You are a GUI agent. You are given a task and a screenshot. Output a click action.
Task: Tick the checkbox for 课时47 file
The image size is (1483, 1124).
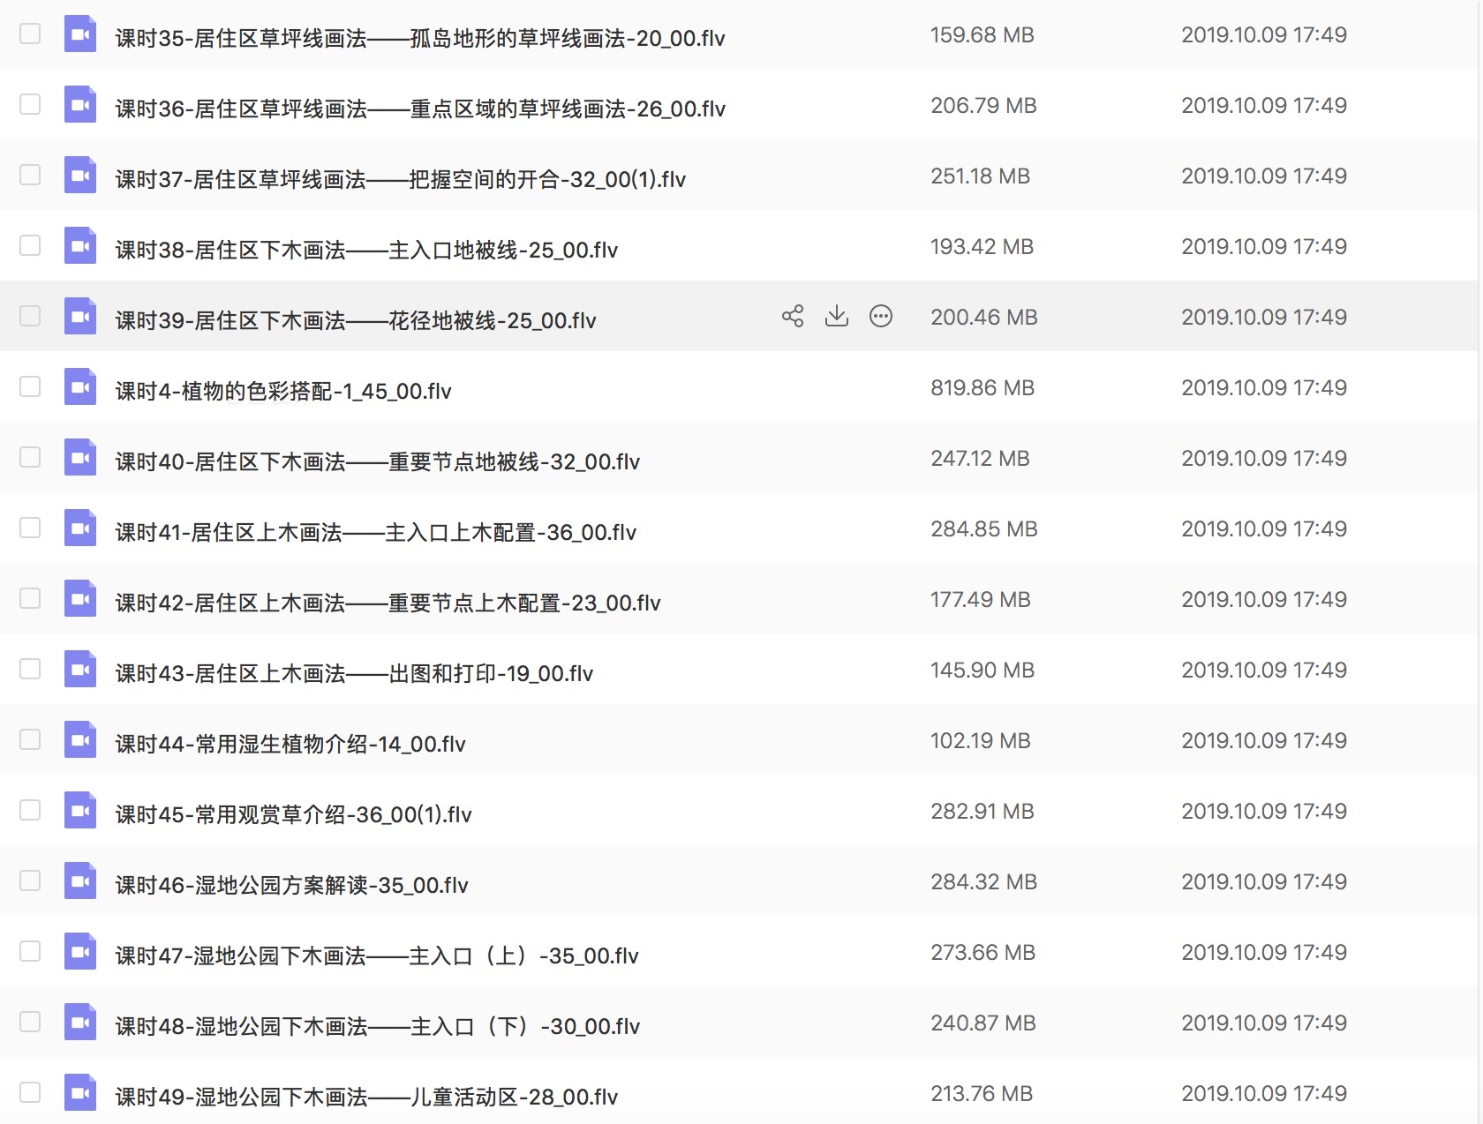(30, 951)
